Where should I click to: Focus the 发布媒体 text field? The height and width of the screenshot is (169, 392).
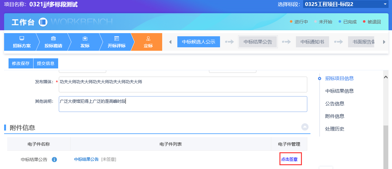click(x=183, y=84)
